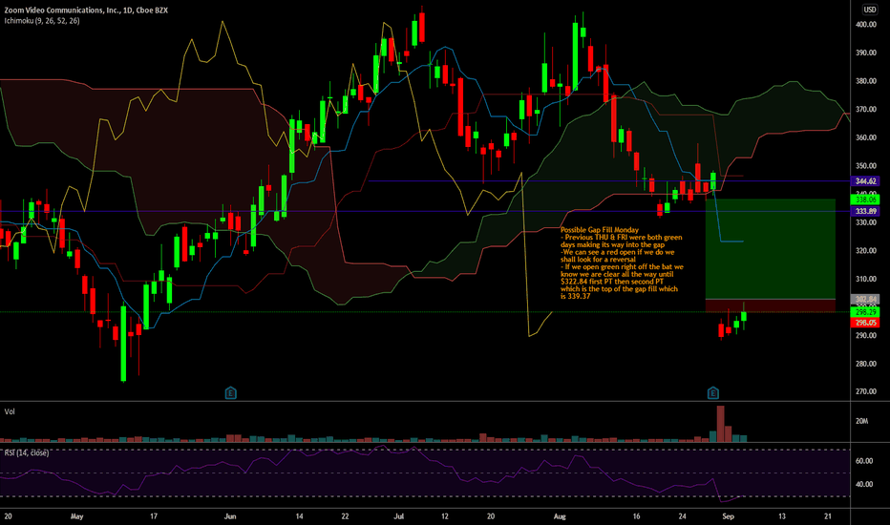Click the 400.00 price axis label
This screenshot has width=890, height=525.
pos(865,25)
